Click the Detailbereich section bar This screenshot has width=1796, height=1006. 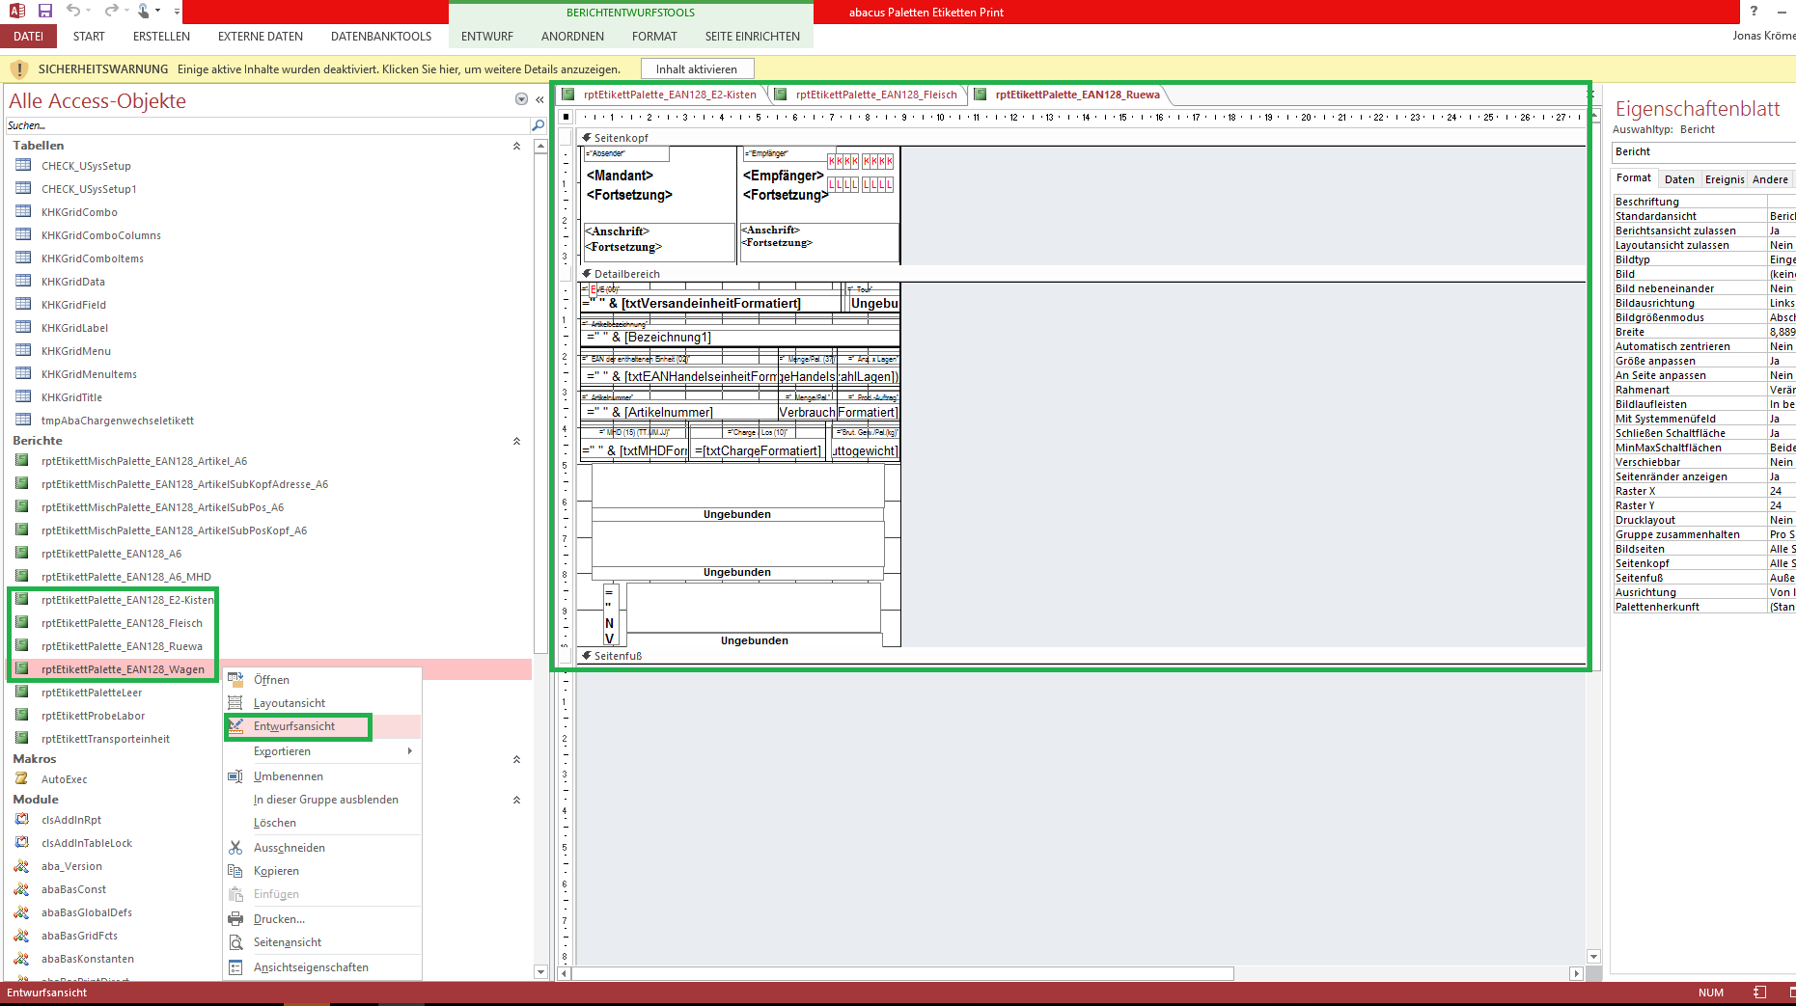point(1081,274)
